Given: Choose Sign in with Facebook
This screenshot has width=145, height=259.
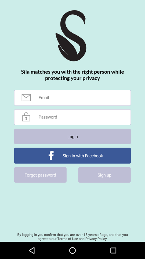Looking at the screenshot, I should 73,156.
